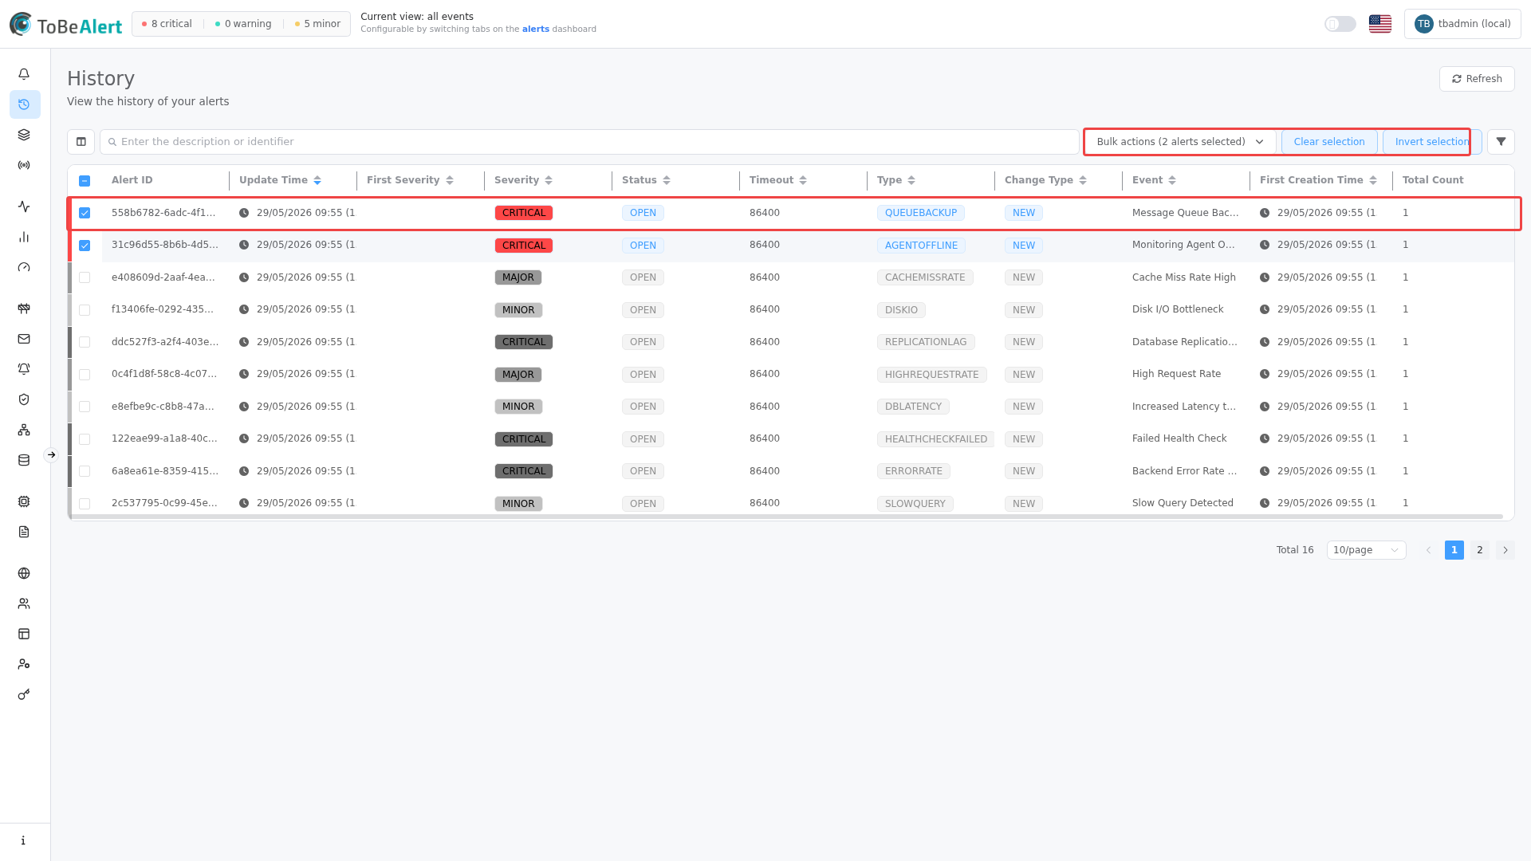
Task: Open the History clock icon in sidebar
Action: pyautogui.click(x=24, y=104)
